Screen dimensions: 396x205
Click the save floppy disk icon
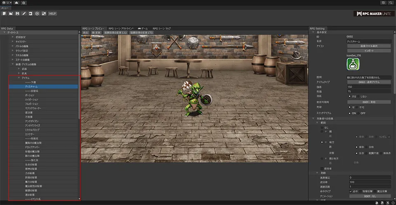click(x=17, y=14)
